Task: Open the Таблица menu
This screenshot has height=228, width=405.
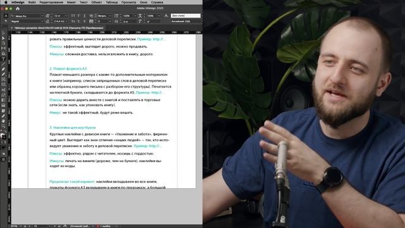Action: coord(112,2)
